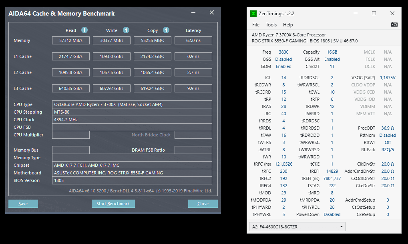Click the tCWL value 10
408x244 pixels.
click(x=332, y=92)
